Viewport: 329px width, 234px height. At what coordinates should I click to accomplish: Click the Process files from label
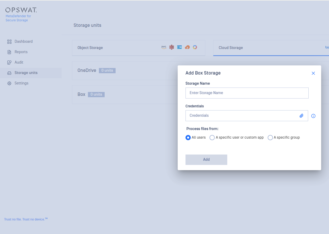coord(202,129)
